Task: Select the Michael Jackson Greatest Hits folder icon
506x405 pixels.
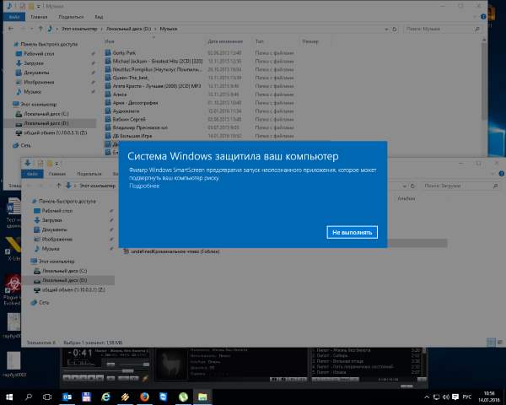Action: point(108,61)
